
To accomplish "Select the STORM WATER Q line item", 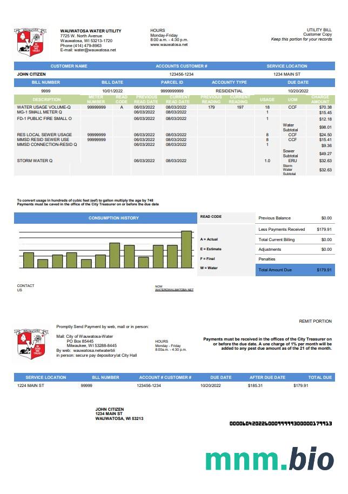I will 35,161.
